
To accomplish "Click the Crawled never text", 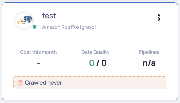I will [x=43, y=83].
